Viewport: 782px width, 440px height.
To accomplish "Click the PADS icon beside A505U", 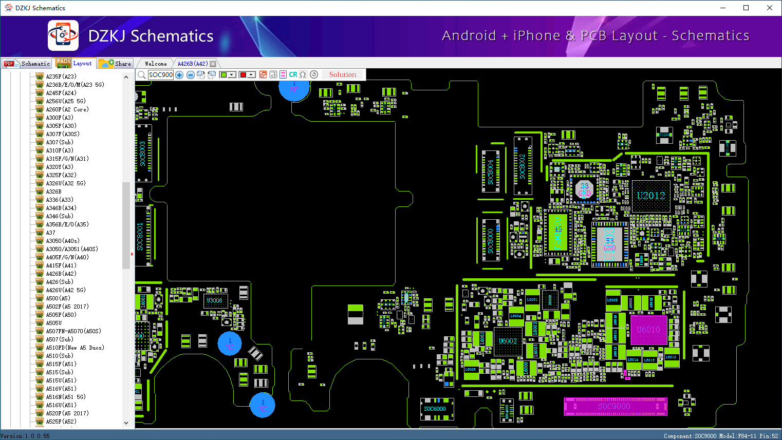I will [x=40, y=323].
